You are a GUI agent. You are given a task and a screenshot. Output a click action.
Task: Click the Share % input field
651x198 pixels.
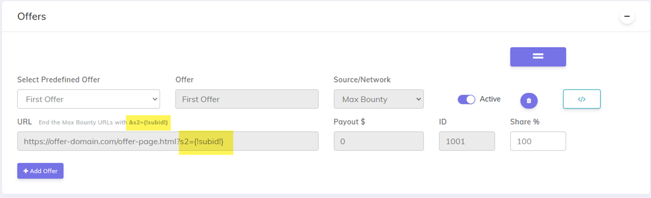[538, 141]
